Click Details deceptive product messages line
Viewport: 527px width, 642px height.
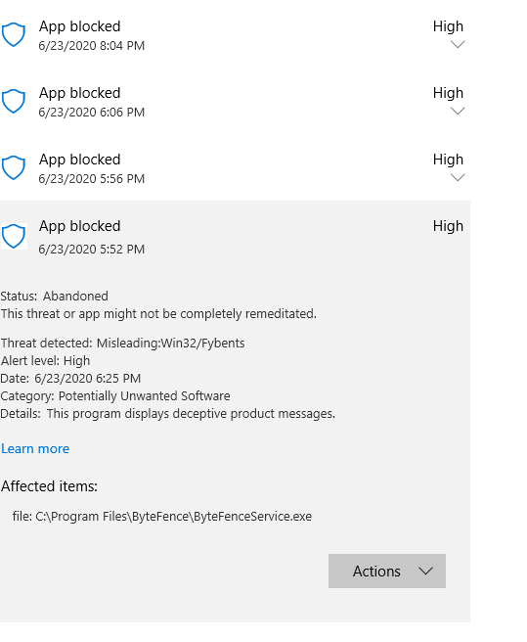pyautogui.click(x=168, y=414)
